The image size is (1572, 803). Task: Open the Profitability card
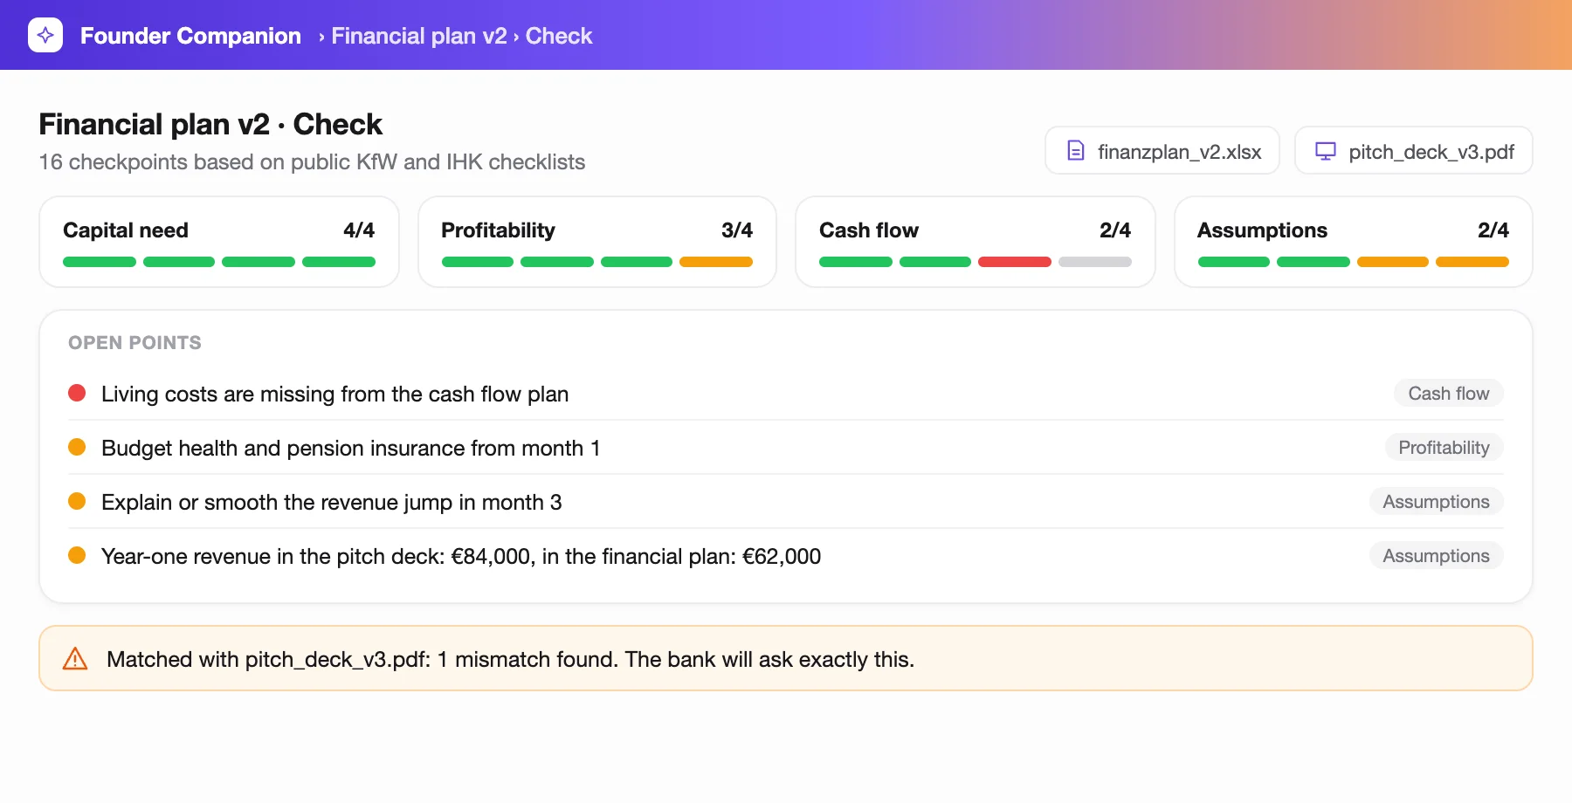(x=597, y=242)
